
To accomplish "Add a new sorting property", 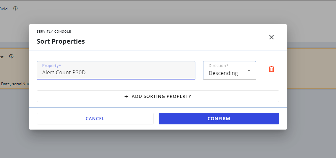I will (x=158, y=96).
